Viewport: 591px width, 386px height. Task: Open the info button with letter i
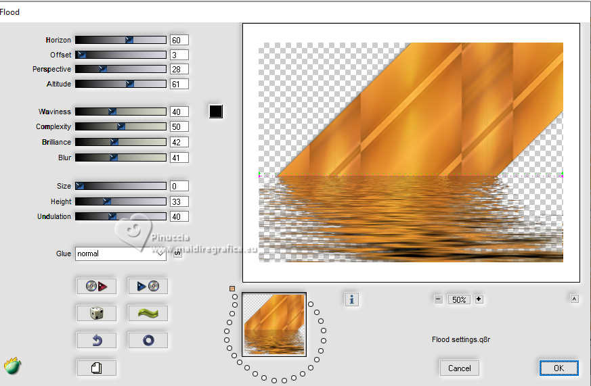[x=351, y=299]
